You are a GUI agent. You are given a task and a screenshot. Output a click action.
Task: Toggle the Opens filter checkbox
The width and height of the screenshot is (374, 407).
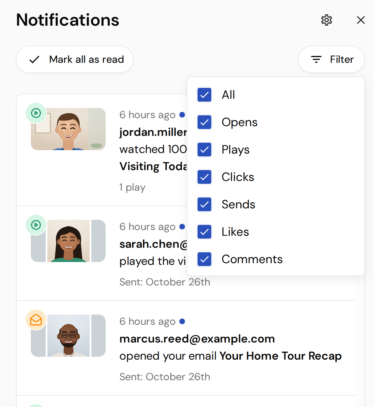[204, 122]
